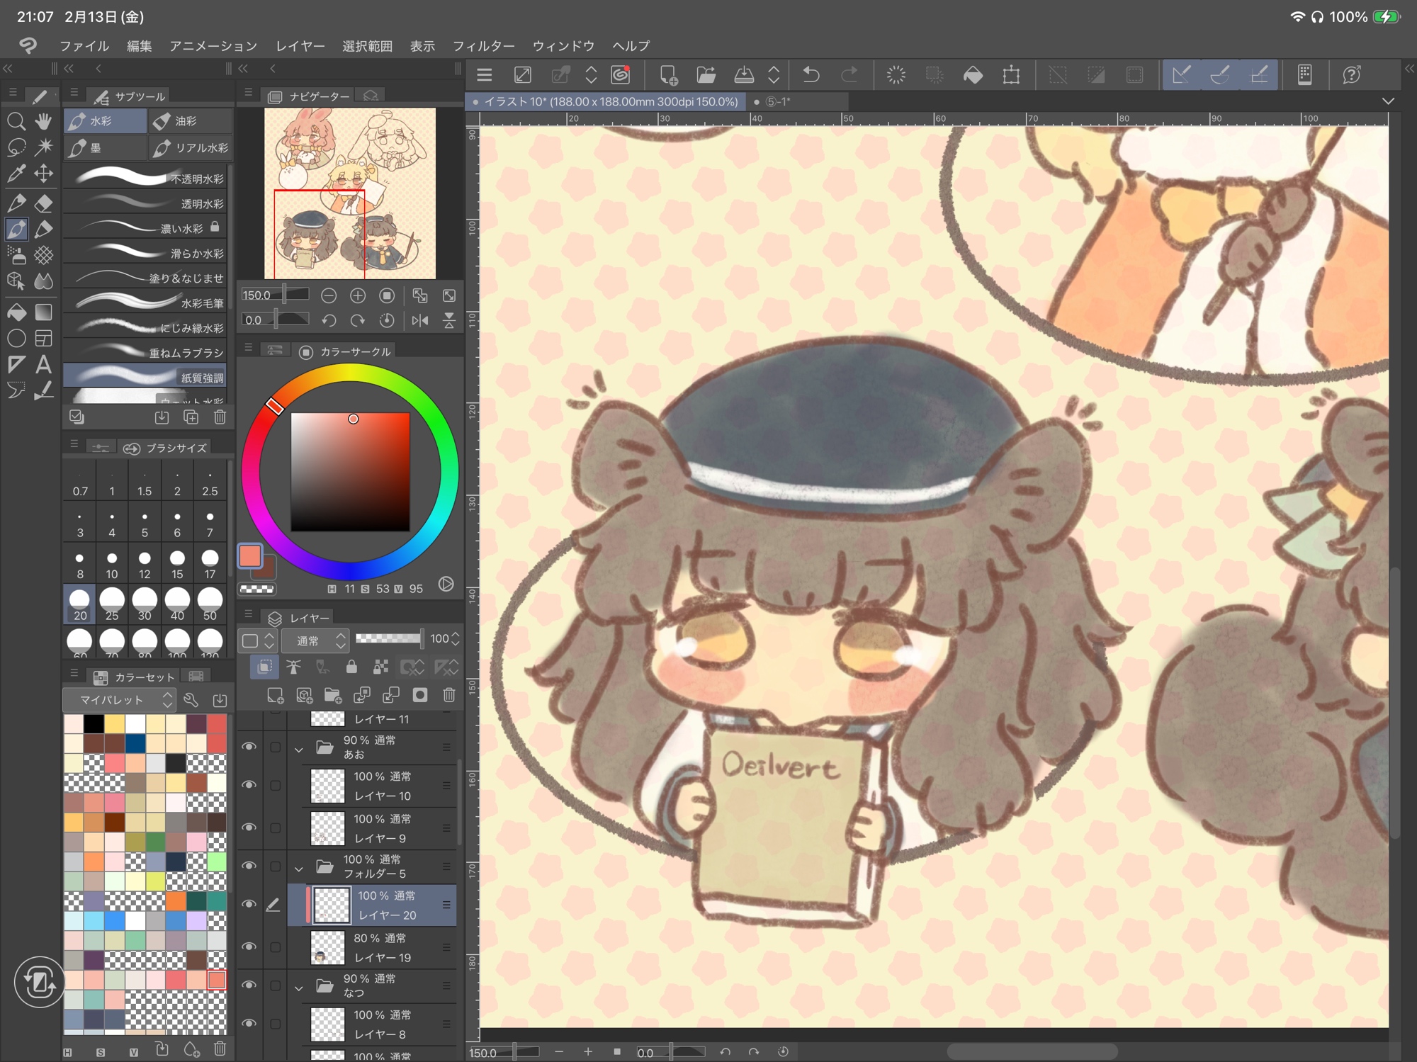Open the 通常 blending mode dropdown
1417x1062 pixels.
[315, 640]
